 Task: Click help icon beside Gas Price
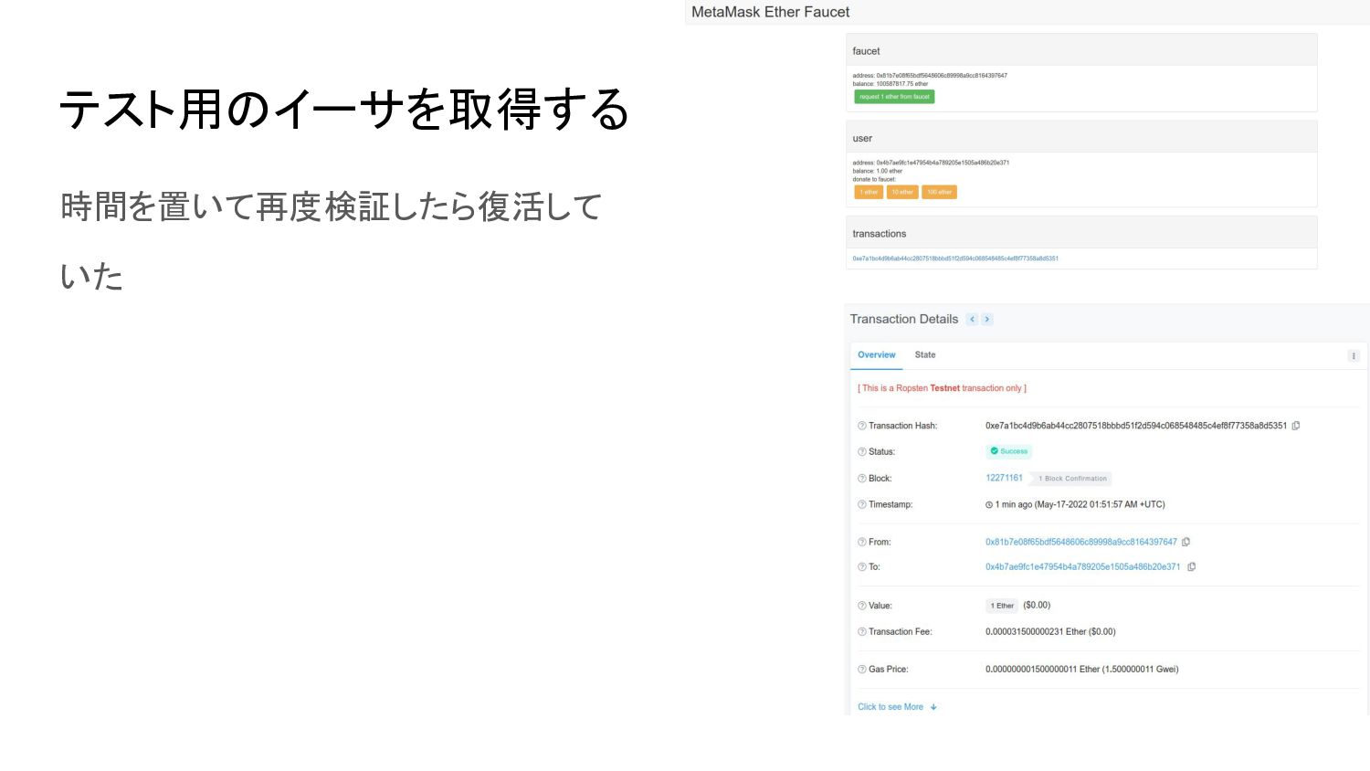coord(861,670)
